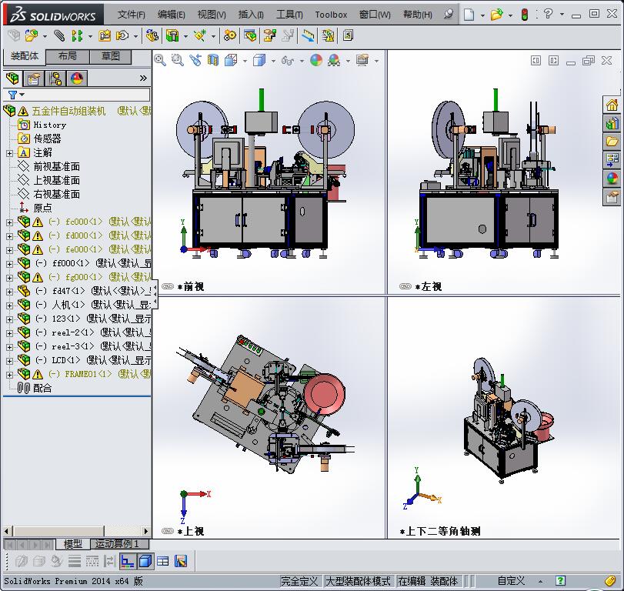This screenshot has width=624, height=591.
Task: Click AssemblyXpert warning icon
Action: (329, 36)
